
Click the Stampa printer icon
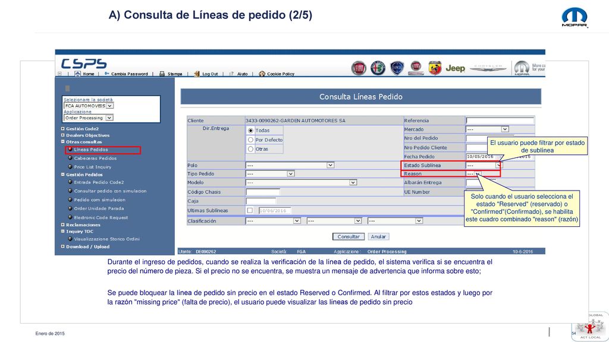162,74
